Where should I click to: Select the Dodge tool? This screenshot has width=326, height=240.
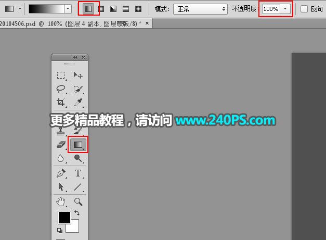(78, 158)
